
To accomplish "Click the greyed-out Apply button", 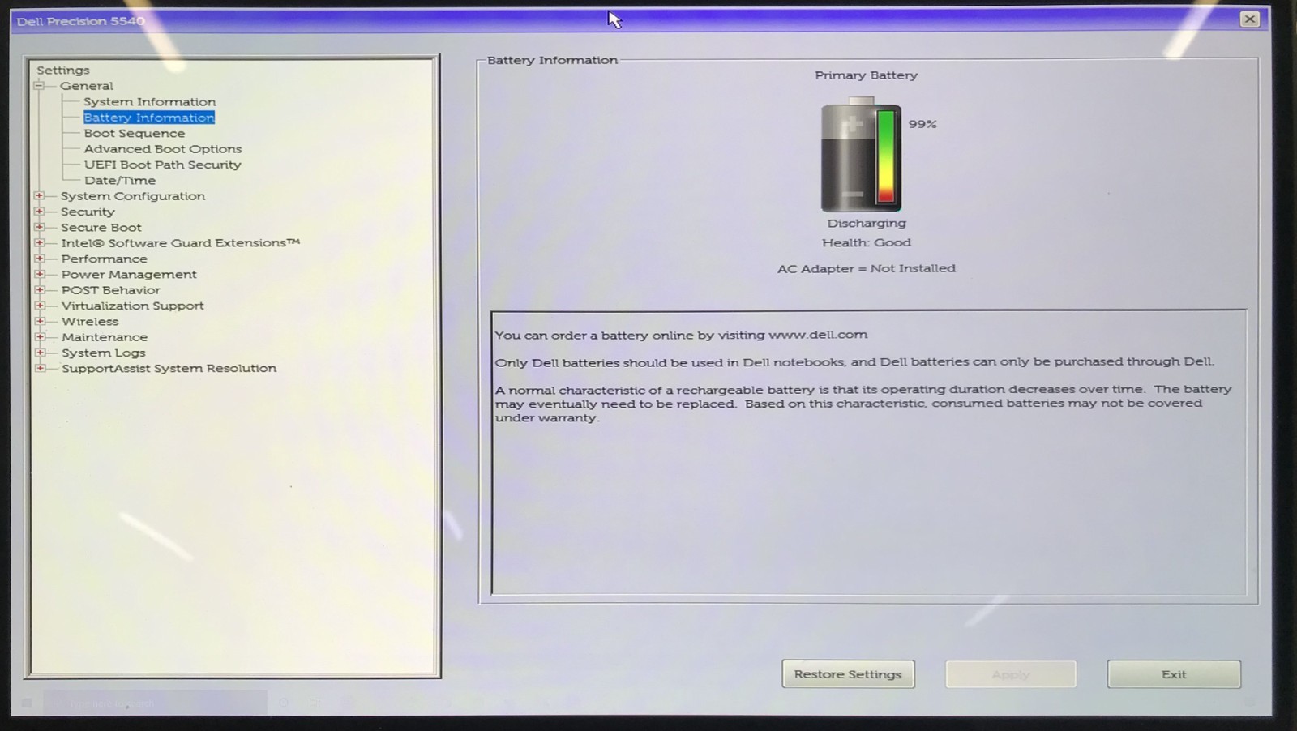I will 1011,674.
